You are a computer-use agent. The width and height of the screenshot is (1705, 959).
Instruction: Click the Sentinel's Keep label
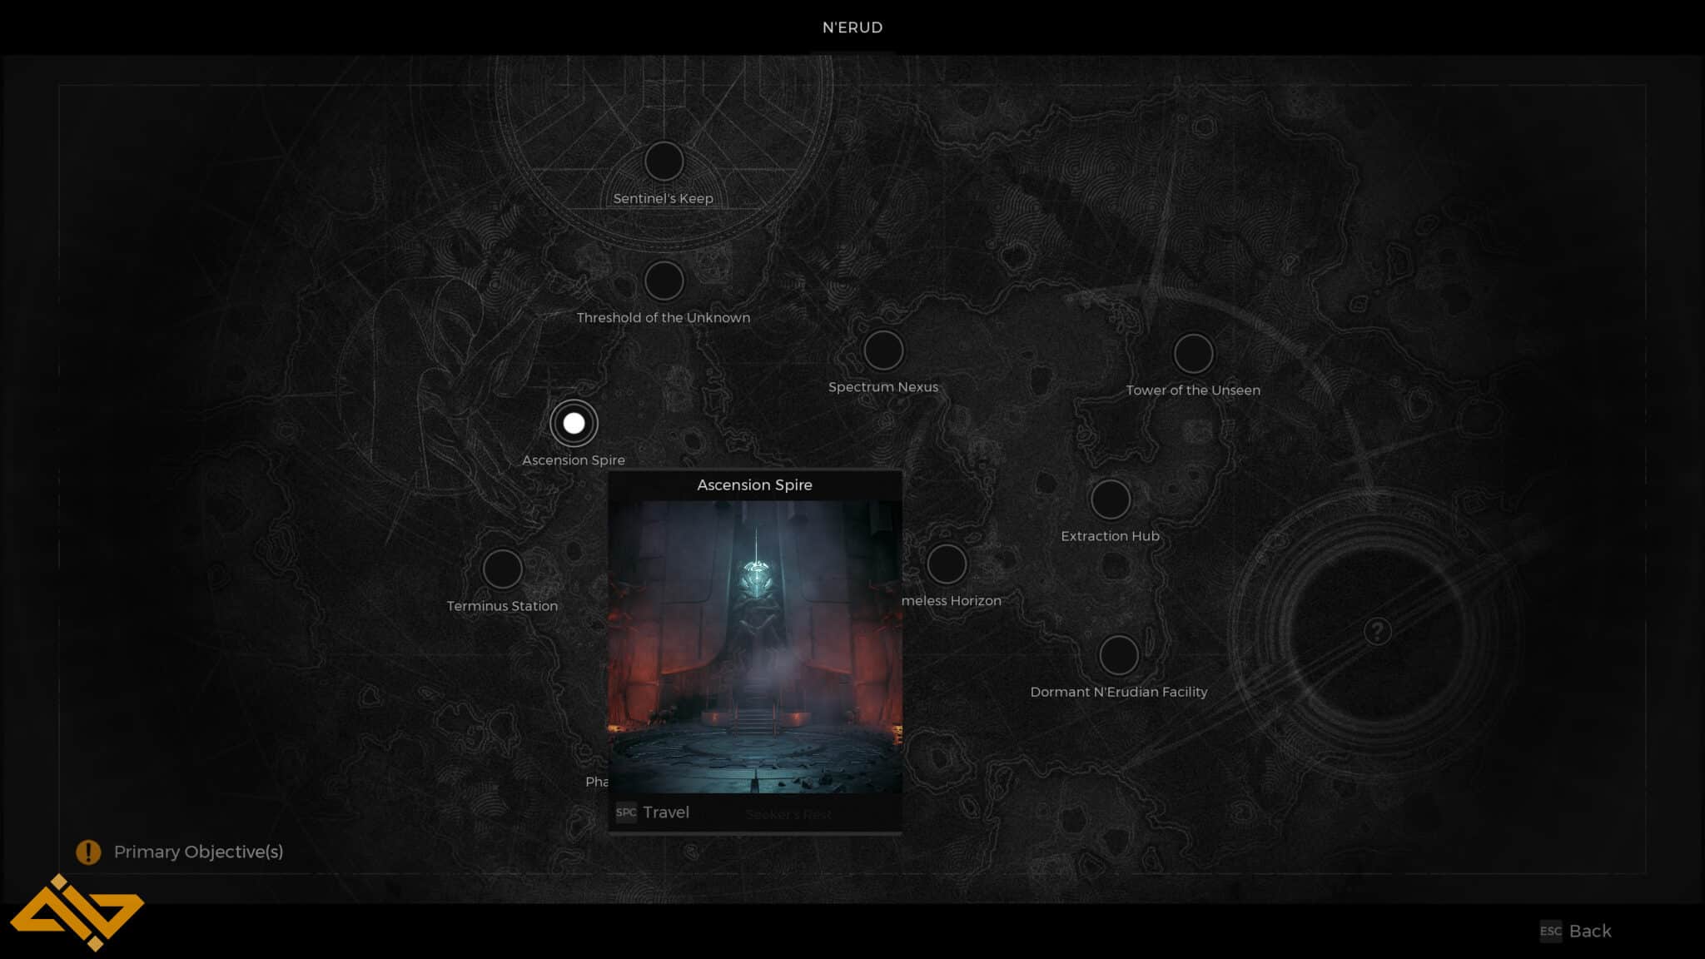(x=664, y=198)
